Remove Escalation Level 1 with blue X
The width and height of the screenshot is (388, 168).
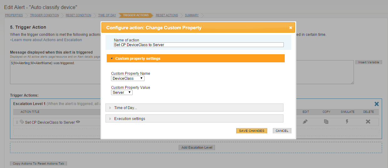tap(377, 104)
